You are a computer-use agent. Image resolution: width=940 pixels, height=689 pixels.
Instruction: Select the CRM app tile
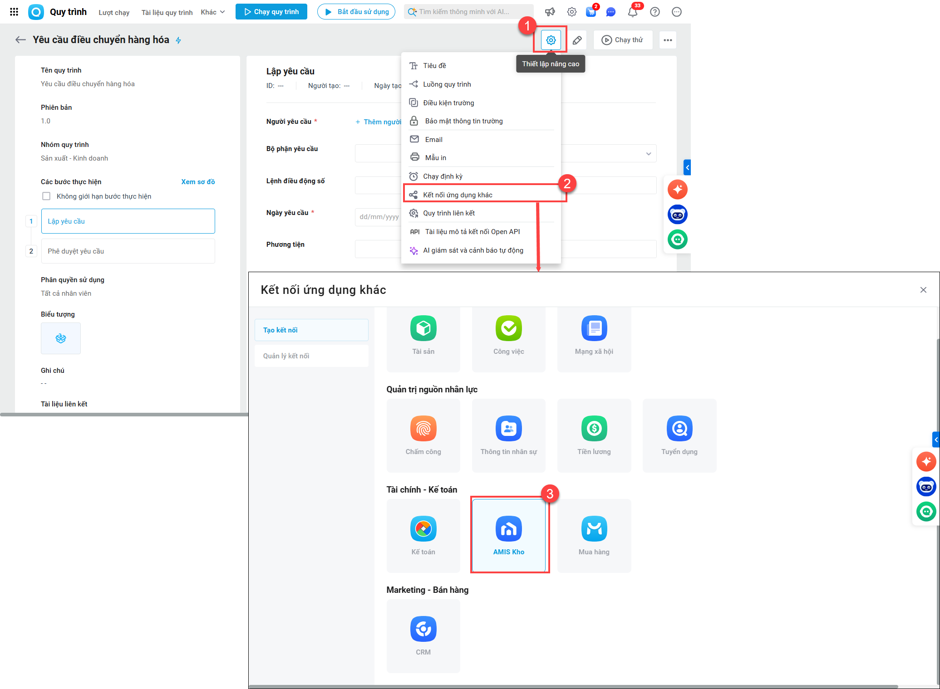point(423,635)
